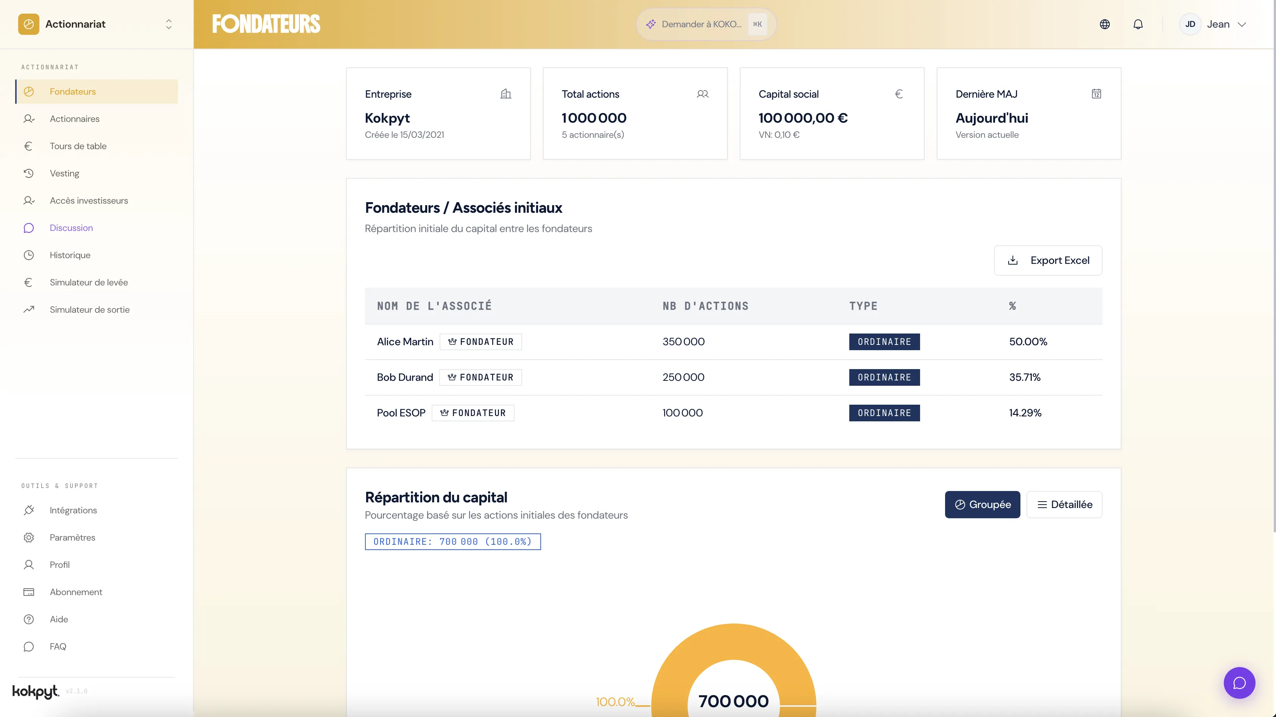Image resolution: width=1276 pixels, height=717 pixels.
Task: Click the v2.1.0 version label
Action: click(x=77, y=691)
